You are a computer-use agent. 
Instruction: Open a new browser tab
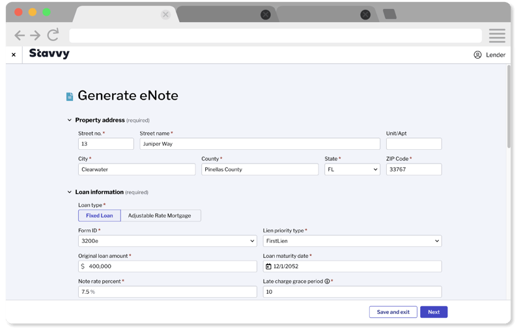pos(389,14)
